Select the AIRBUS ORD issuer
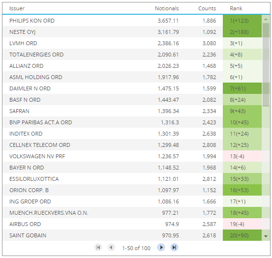 (x=25, y=224)
